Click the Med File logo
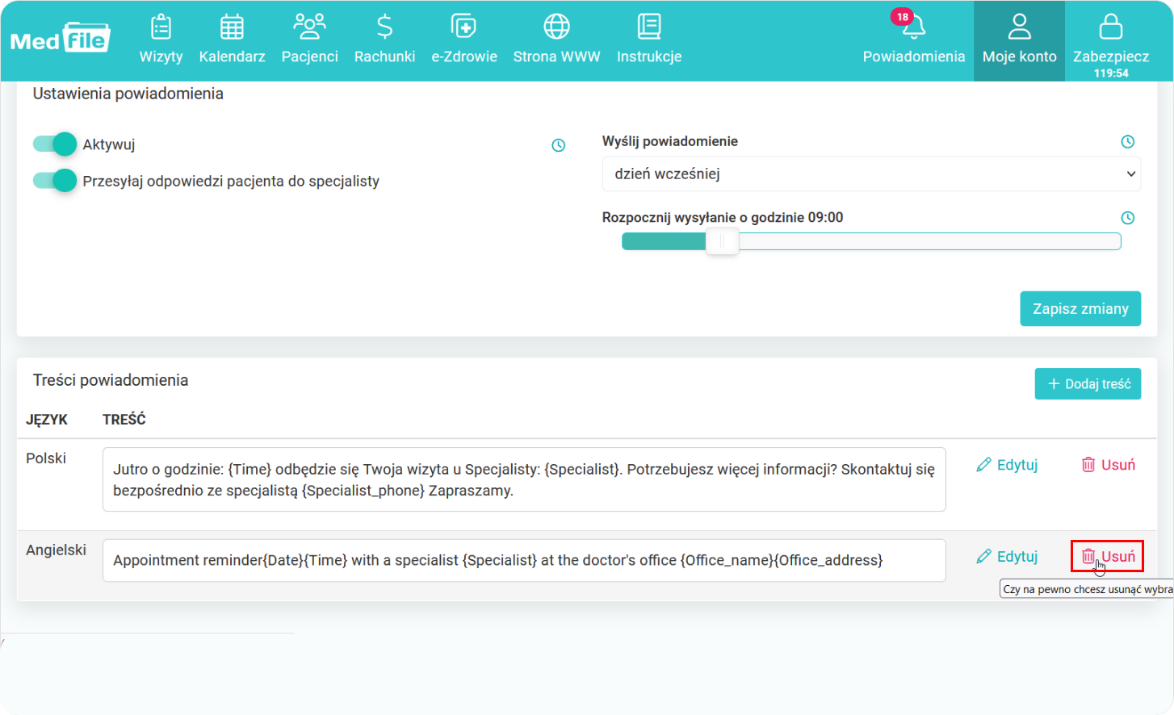The height and width of the screenshot is (715, 1174). [61, 38]
